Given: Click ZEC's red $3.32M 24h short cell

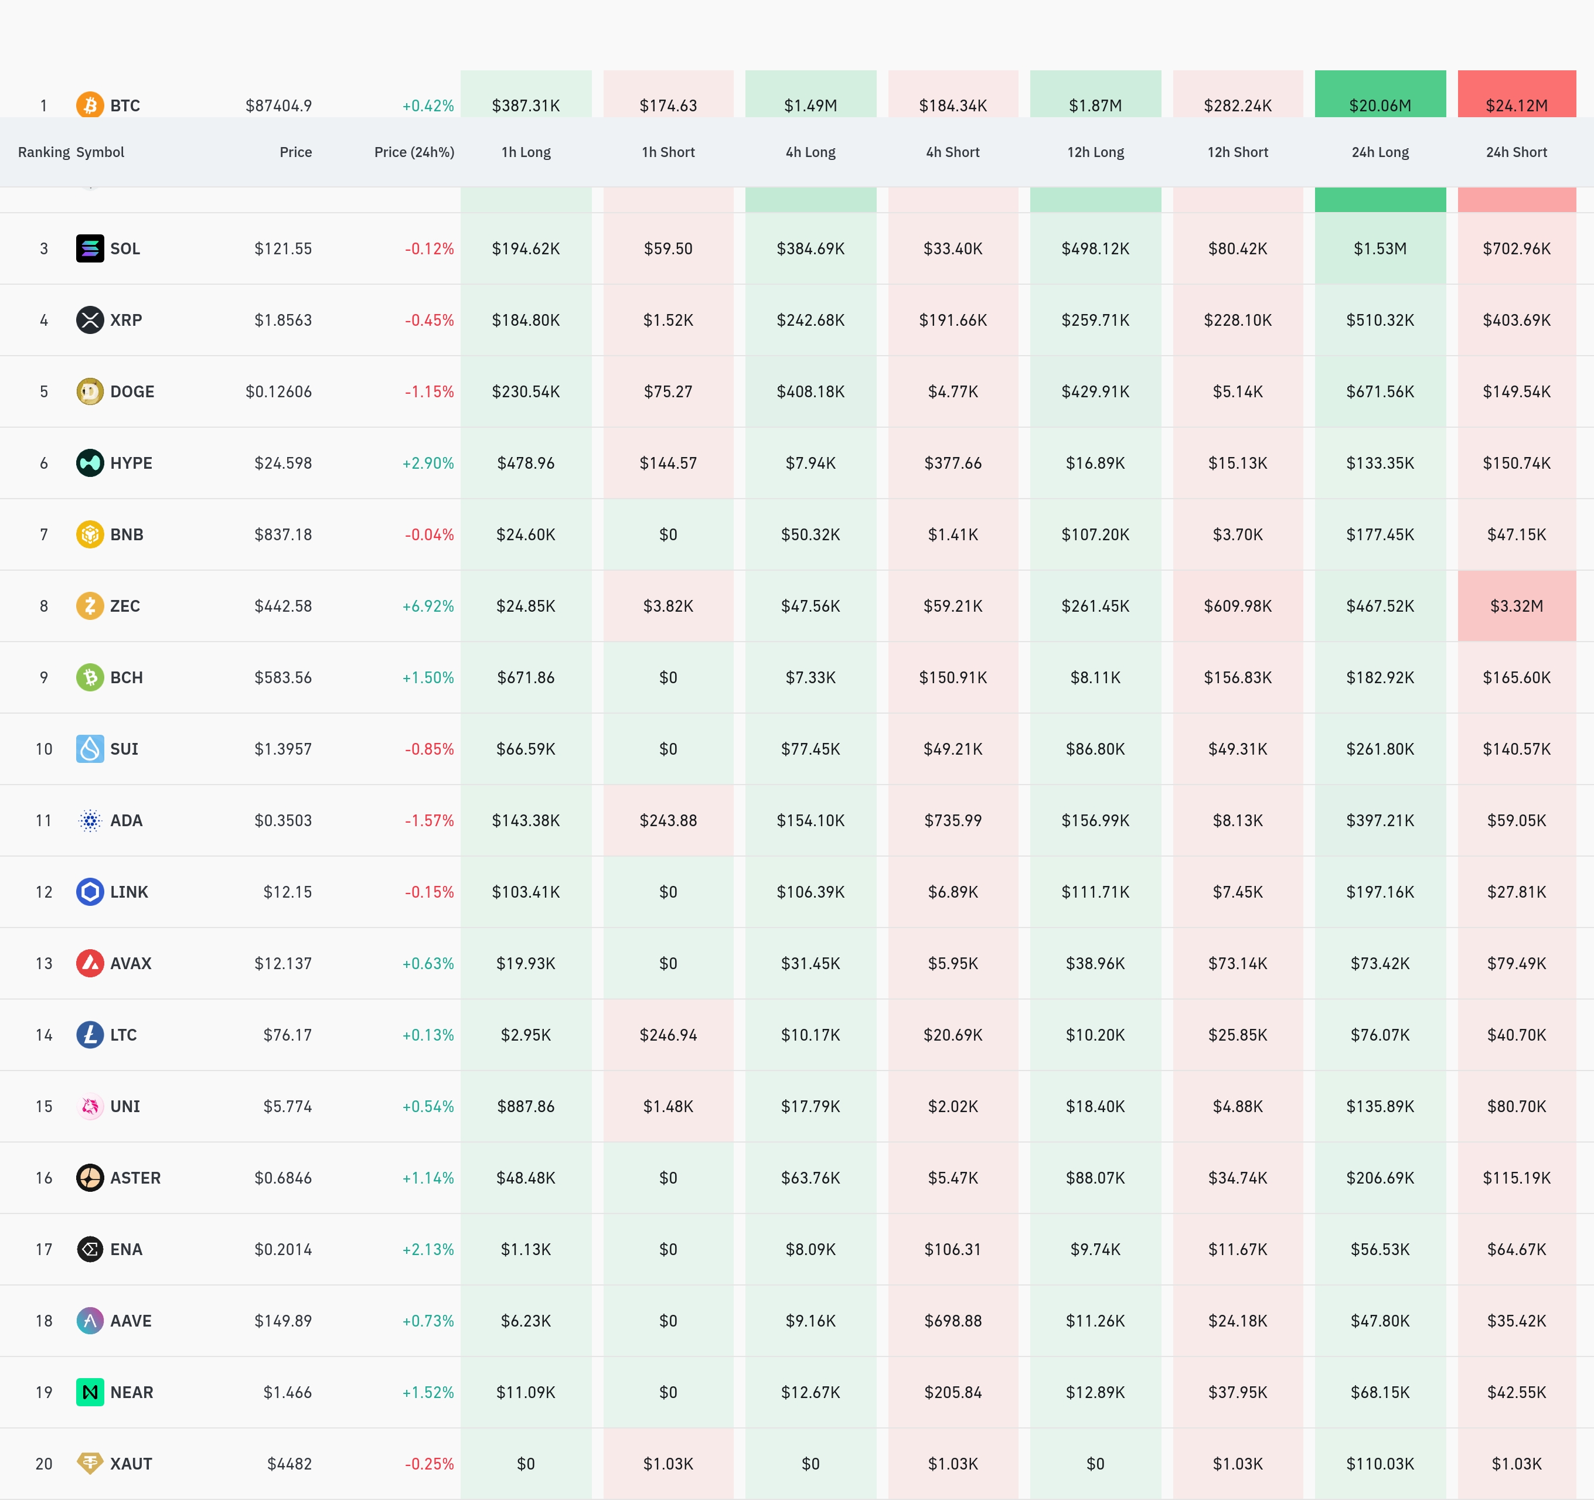Looking at the screenshot, I should click(x=1515, y=605).
